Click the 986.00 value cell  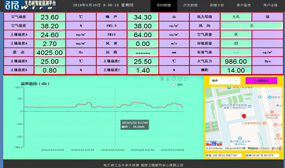(236, 61)
